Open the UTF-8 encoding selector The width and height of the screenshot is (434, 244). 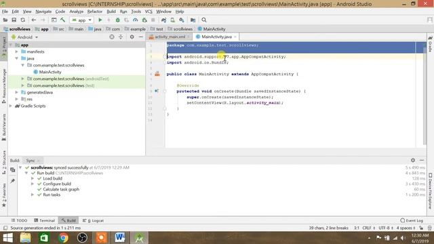click(386, 228)
